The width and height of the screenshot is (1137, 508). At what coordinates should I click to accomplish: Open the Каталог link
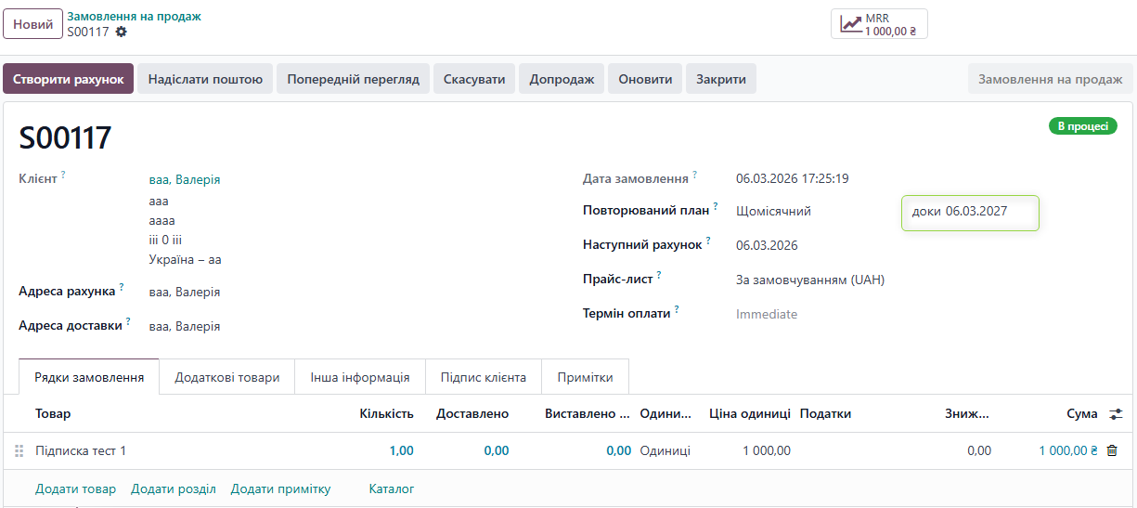coord(392,488)
